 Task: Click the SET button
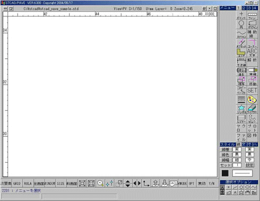coord(252,90)
